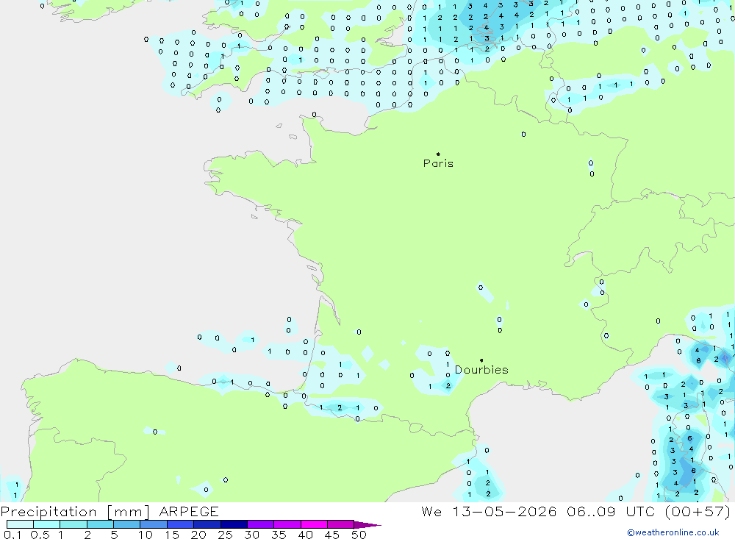Click the Paris city label

(x=438, y=163)
